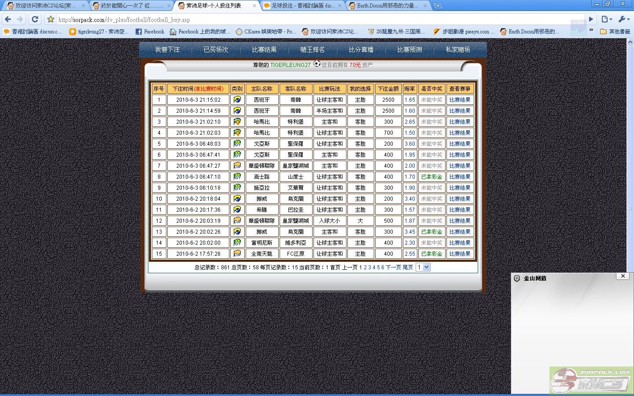Screen dimensions: 634x396
Task: Reload the page with the refresh icon
Action: point(35,19)
